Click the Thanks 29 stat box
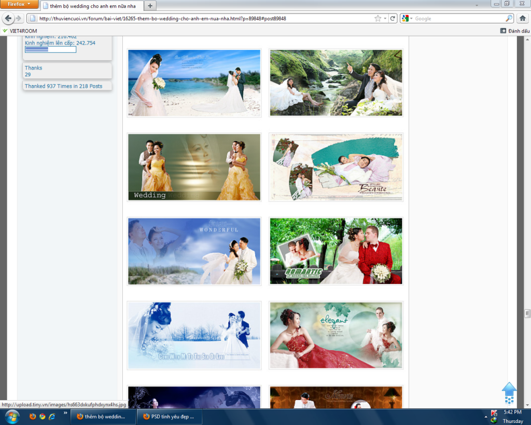531x425 pixels. (x=67, y=71)
